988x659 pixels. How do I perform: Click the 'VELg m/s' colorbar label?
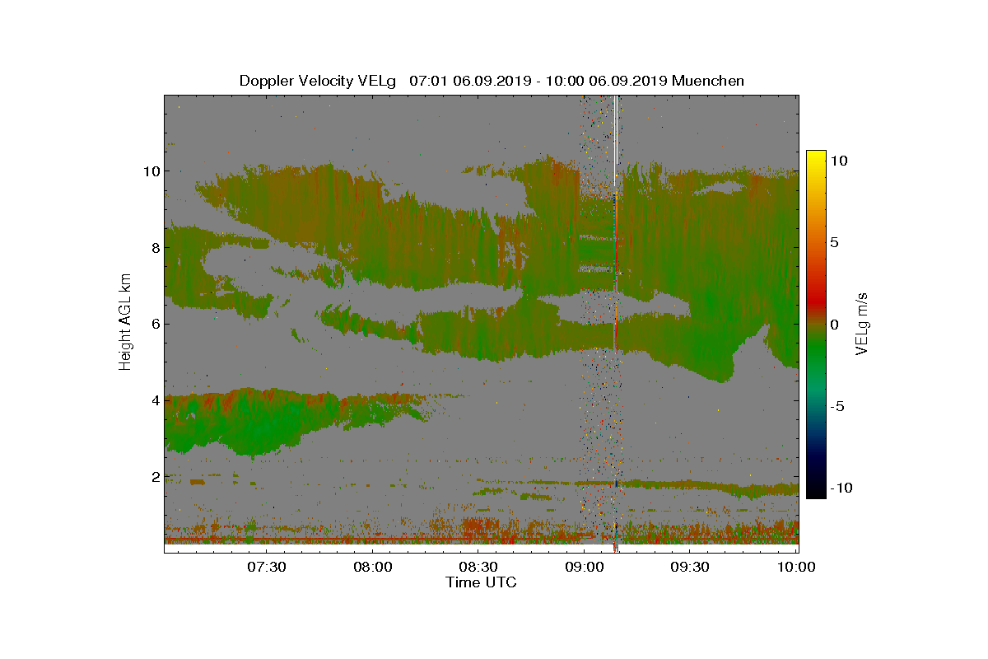point(863,322)
